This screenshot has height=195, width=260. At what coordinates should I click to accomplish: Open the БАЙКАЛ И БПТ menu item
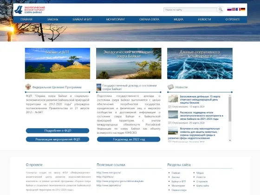[82, 19]
